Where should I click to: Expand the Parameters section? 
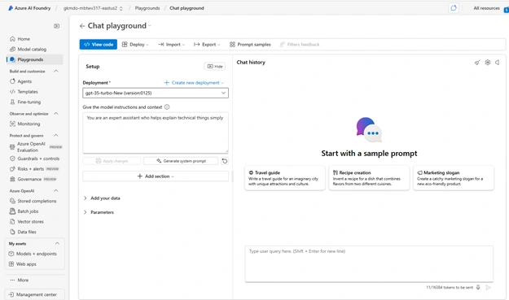99,212
